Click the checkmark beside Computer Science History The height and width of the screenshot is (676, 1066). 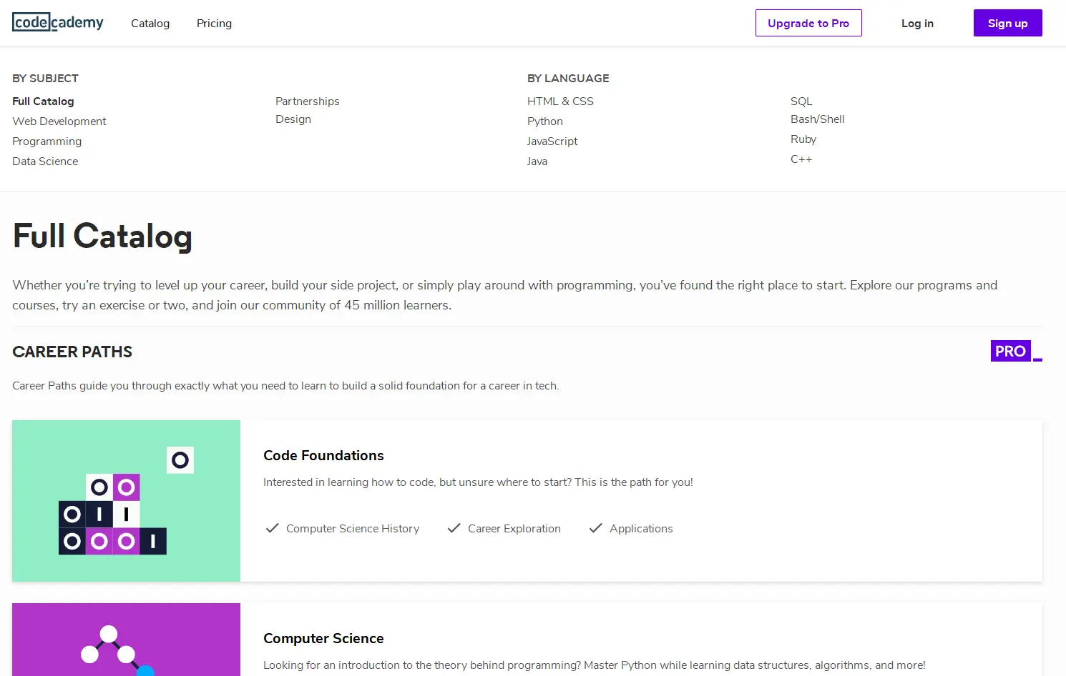click(272, 528)
